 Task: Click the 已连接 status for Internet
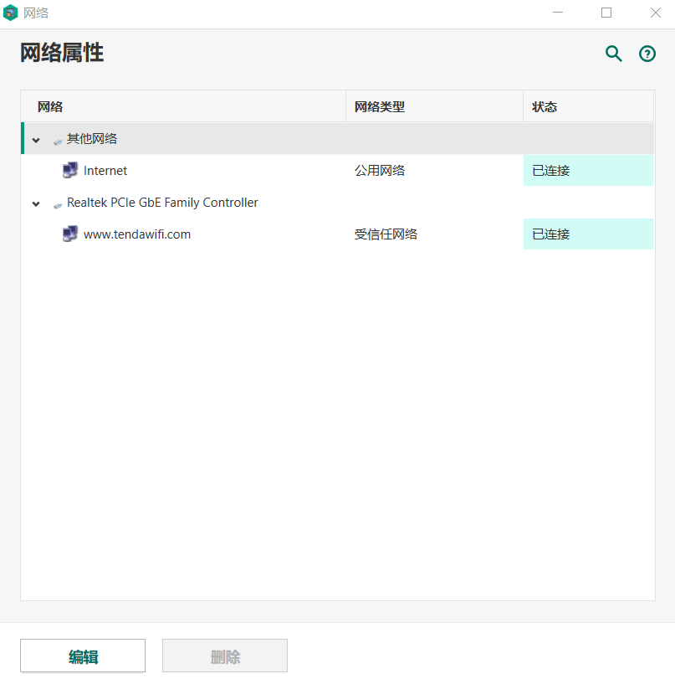[x=588, y=171]
